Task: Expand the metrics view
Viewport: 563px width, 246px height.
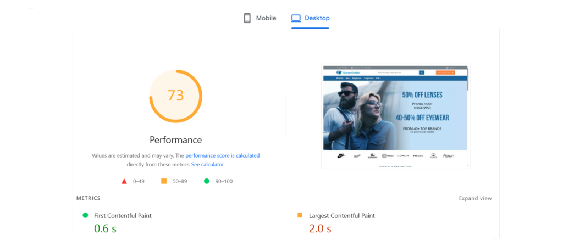Action: click(x=475, y=198)
